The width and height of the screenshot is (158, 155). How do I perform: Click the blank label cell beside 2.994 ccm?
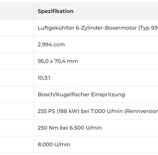point(17,44)
